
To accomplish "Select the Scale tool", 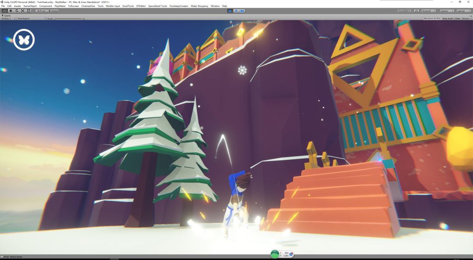I will point(23,11).
